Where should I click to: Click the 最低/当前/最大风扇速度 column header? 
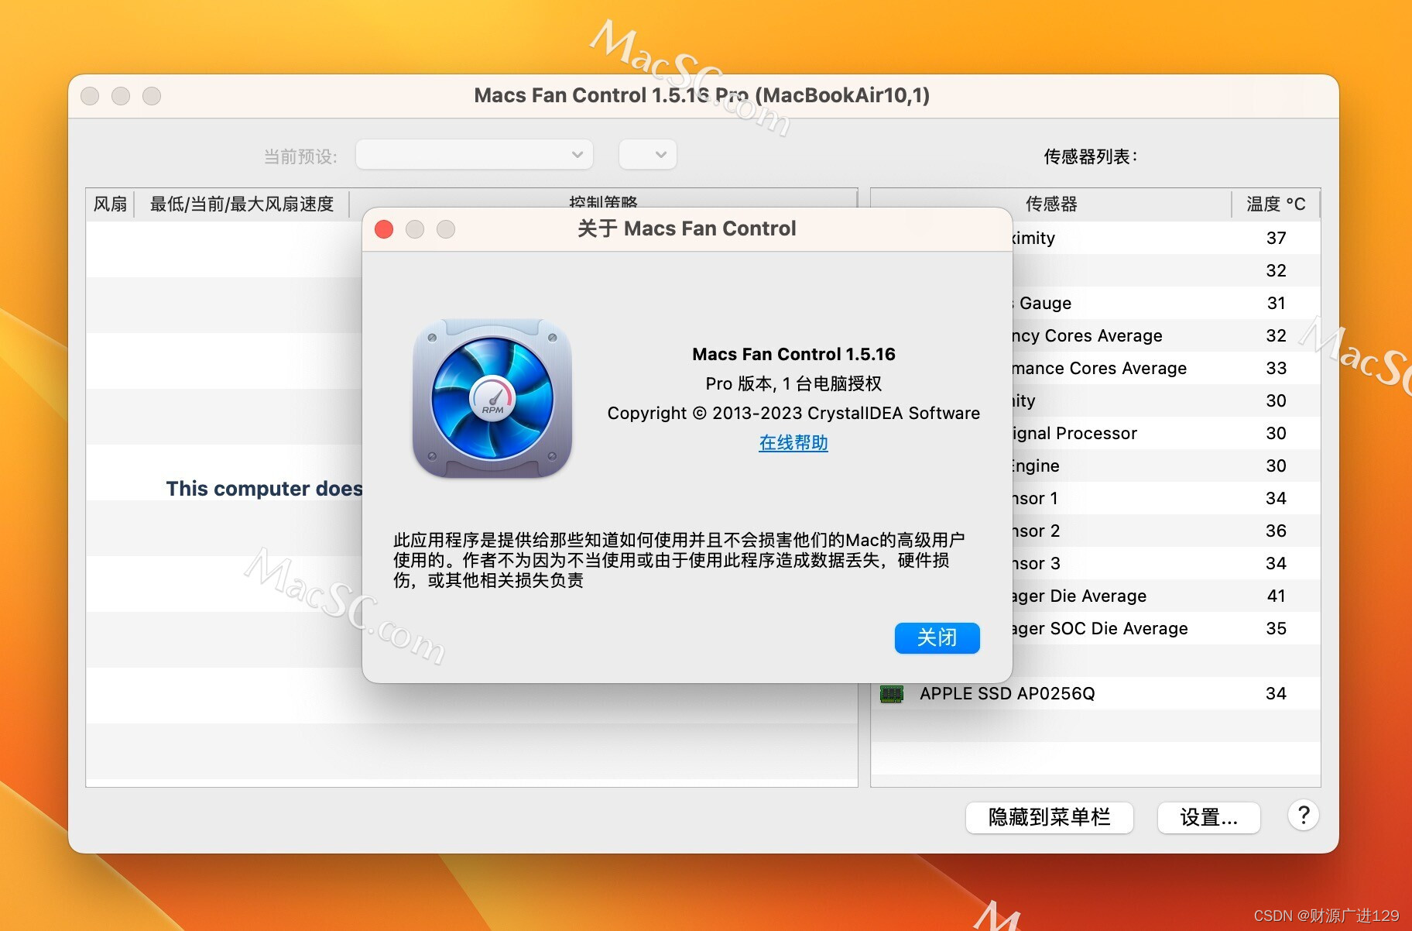(x=242, y=204)
